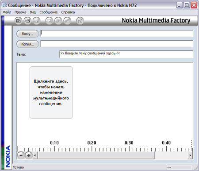Screen dimensions: 199x171
Task: Click the 0:30 timeline mark
Action: tap(129, 143)
